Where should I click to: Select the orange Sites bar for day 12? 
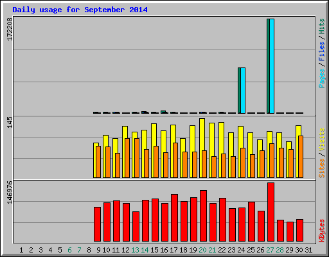(127, 158)
